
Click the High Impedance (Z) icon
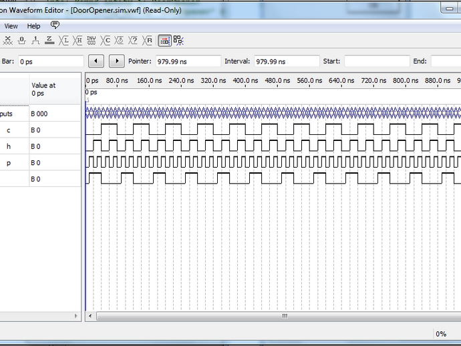tap(49, 41)
